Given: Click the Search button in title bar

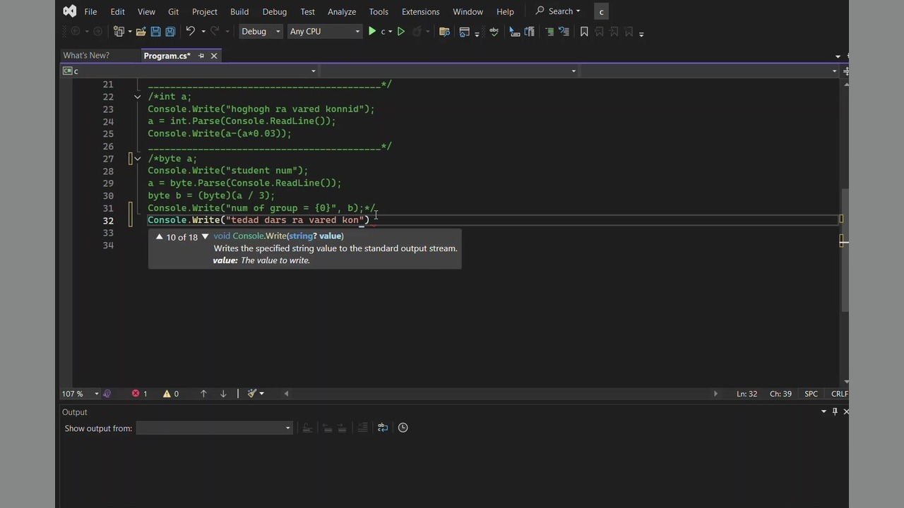Looking at the screenshot, I should pyautogui.click(x=558, y=11).
